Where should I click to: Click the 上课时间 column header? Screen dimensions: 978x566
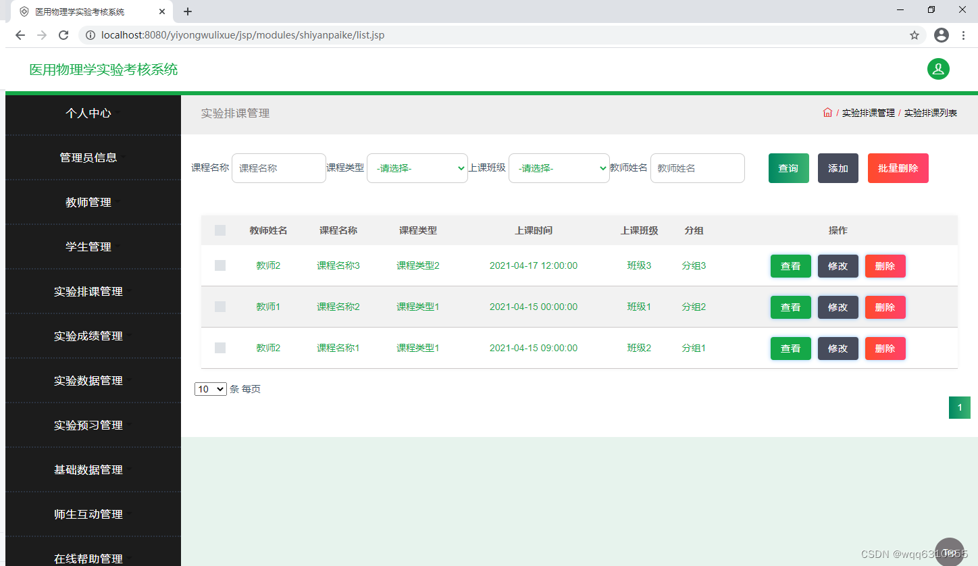coord(534,230)
